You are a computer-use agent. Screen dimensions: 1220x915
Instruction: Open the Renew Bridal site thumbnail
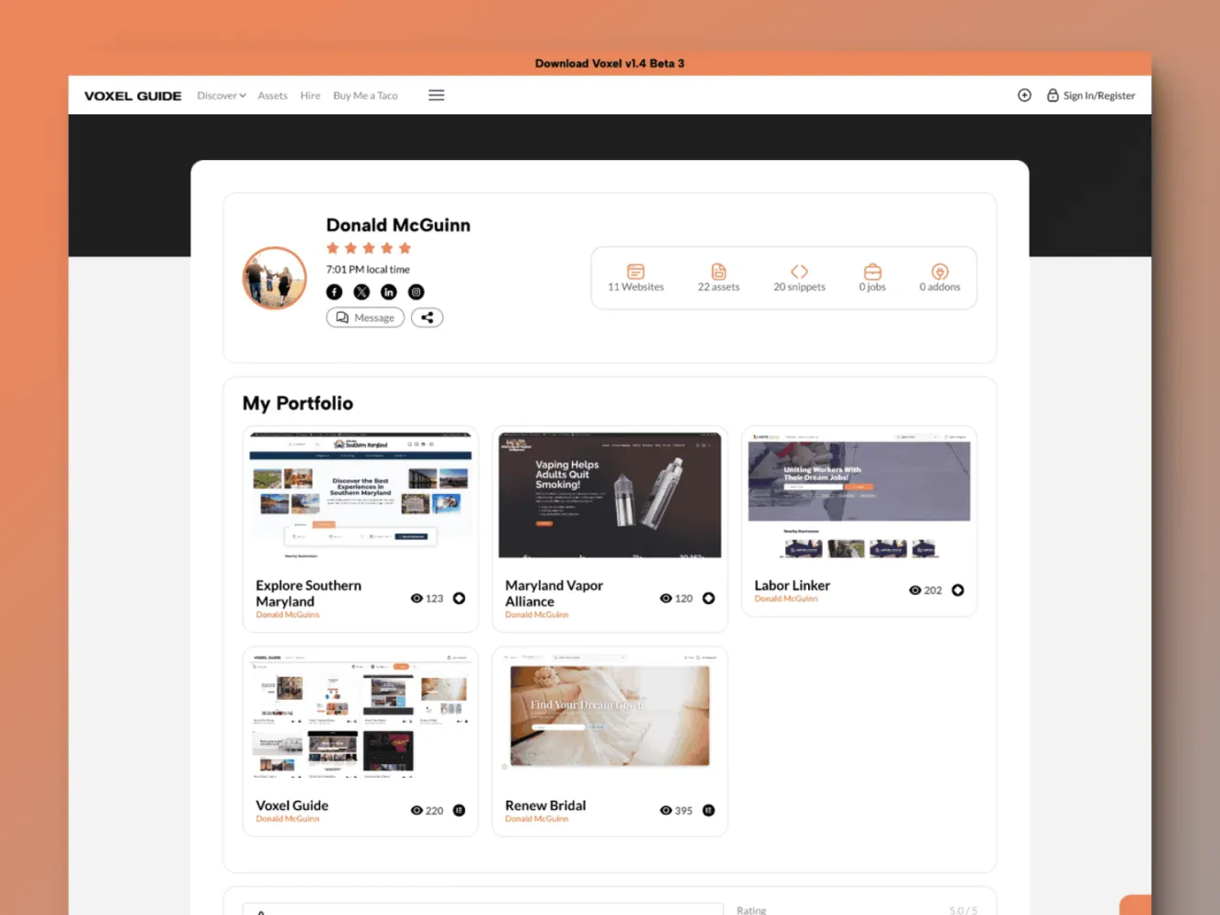click(610, 716)
